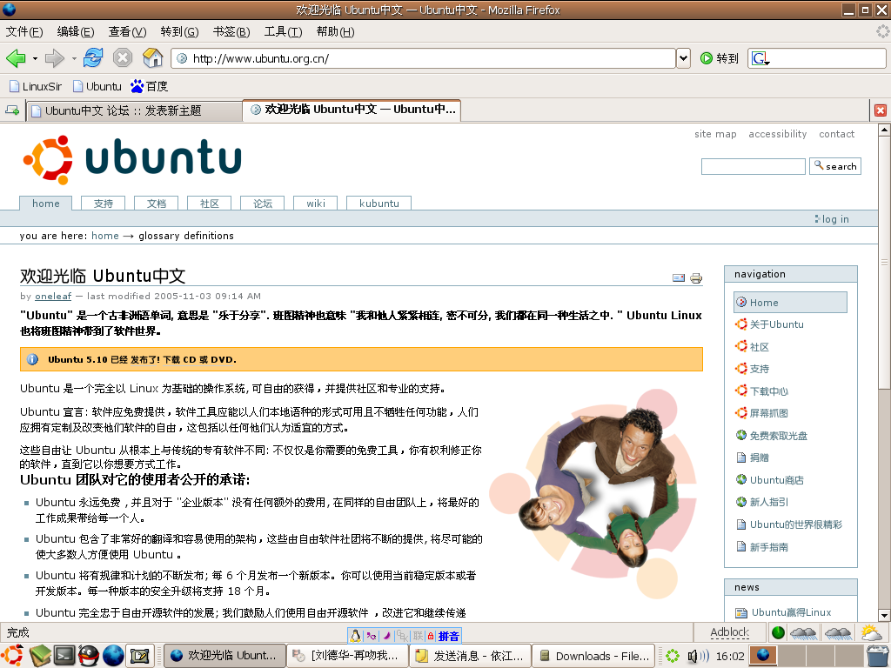Select the wiki site tab

[315, 204]
